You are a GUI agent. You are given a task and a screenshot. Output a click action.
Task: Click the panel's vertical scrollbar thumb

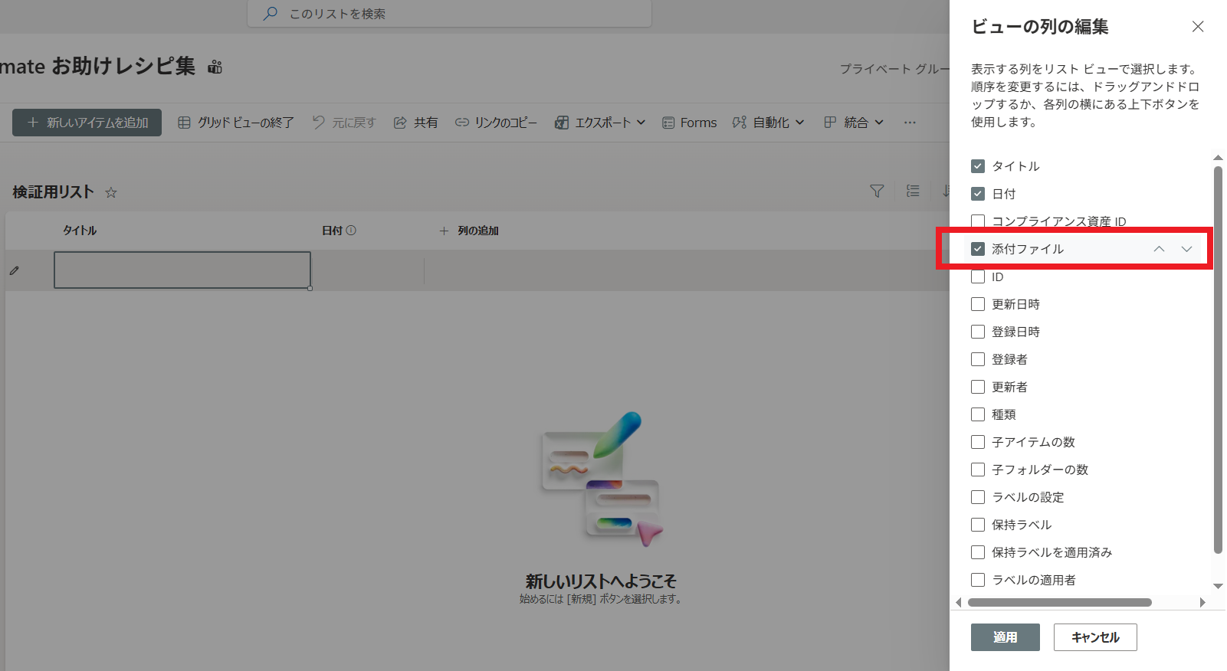pos(1218,358)
